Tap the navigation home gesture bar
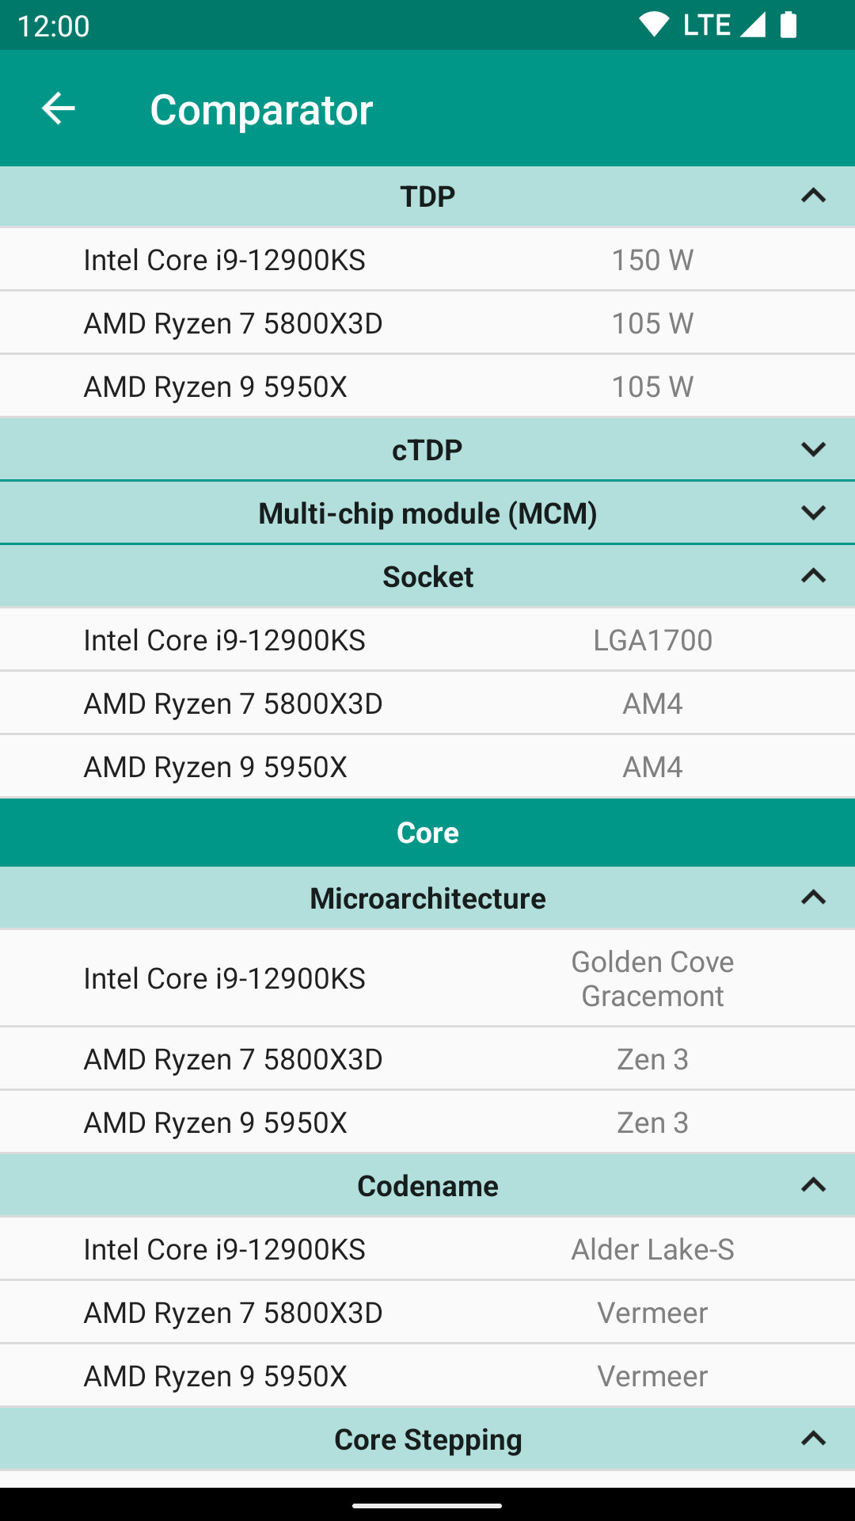Image resolution: width=855 pixels, height=1521 pixels. [x=427, y=1505]
